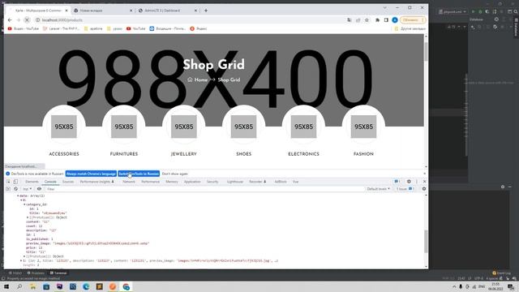
Task: Stop loading the products page
Action: (27, 20)
